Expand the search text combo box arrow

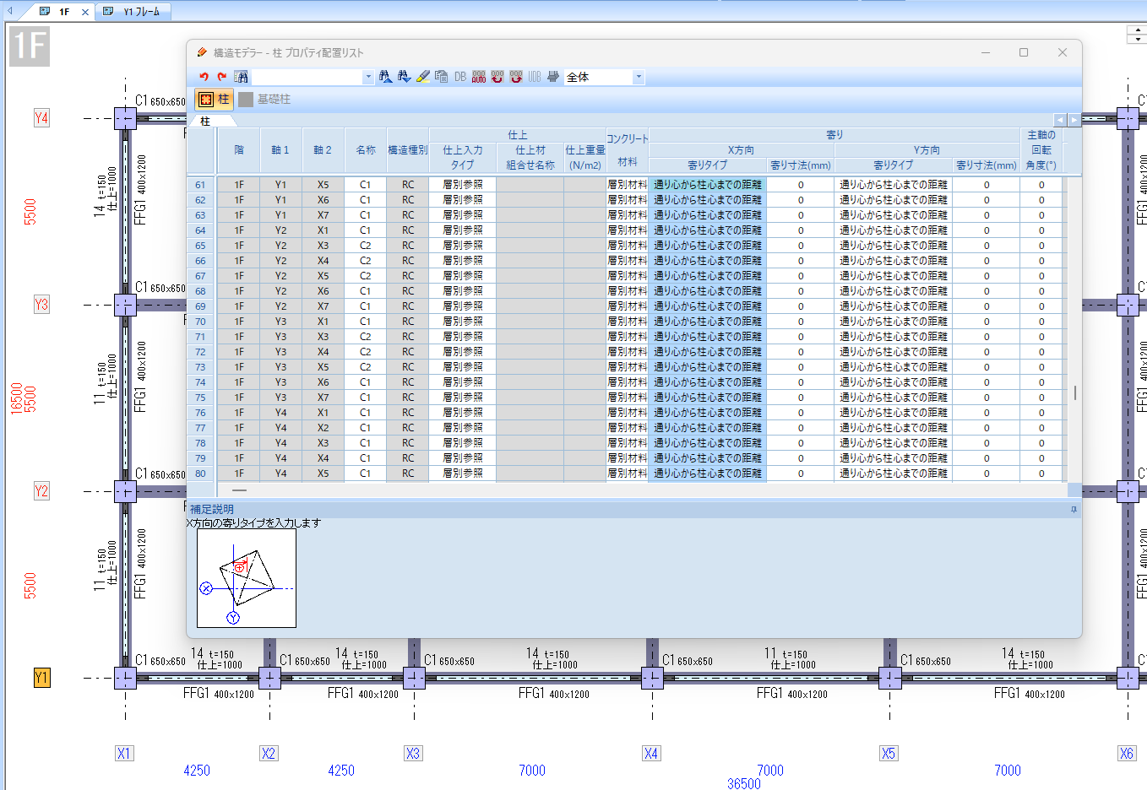(x=368, y=77)
